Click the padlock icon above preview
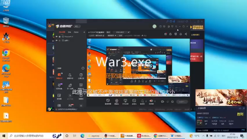Screen dimensions: 247x139 170,34
